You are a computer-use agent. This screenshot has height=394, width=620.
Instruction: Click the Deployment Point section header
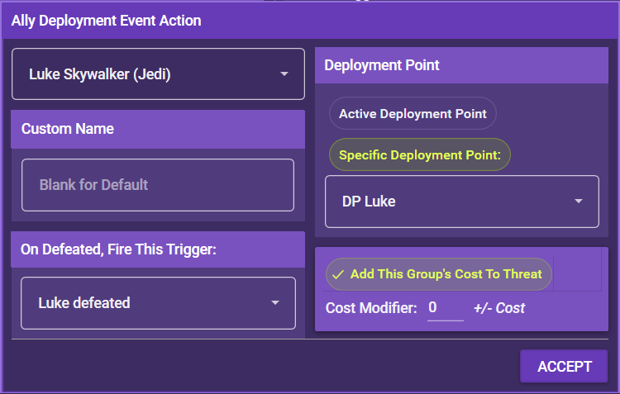point(461,65)
